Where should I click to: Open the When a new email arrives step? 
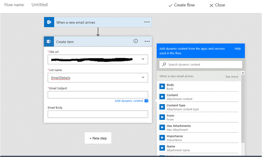(x=98, y=22)
